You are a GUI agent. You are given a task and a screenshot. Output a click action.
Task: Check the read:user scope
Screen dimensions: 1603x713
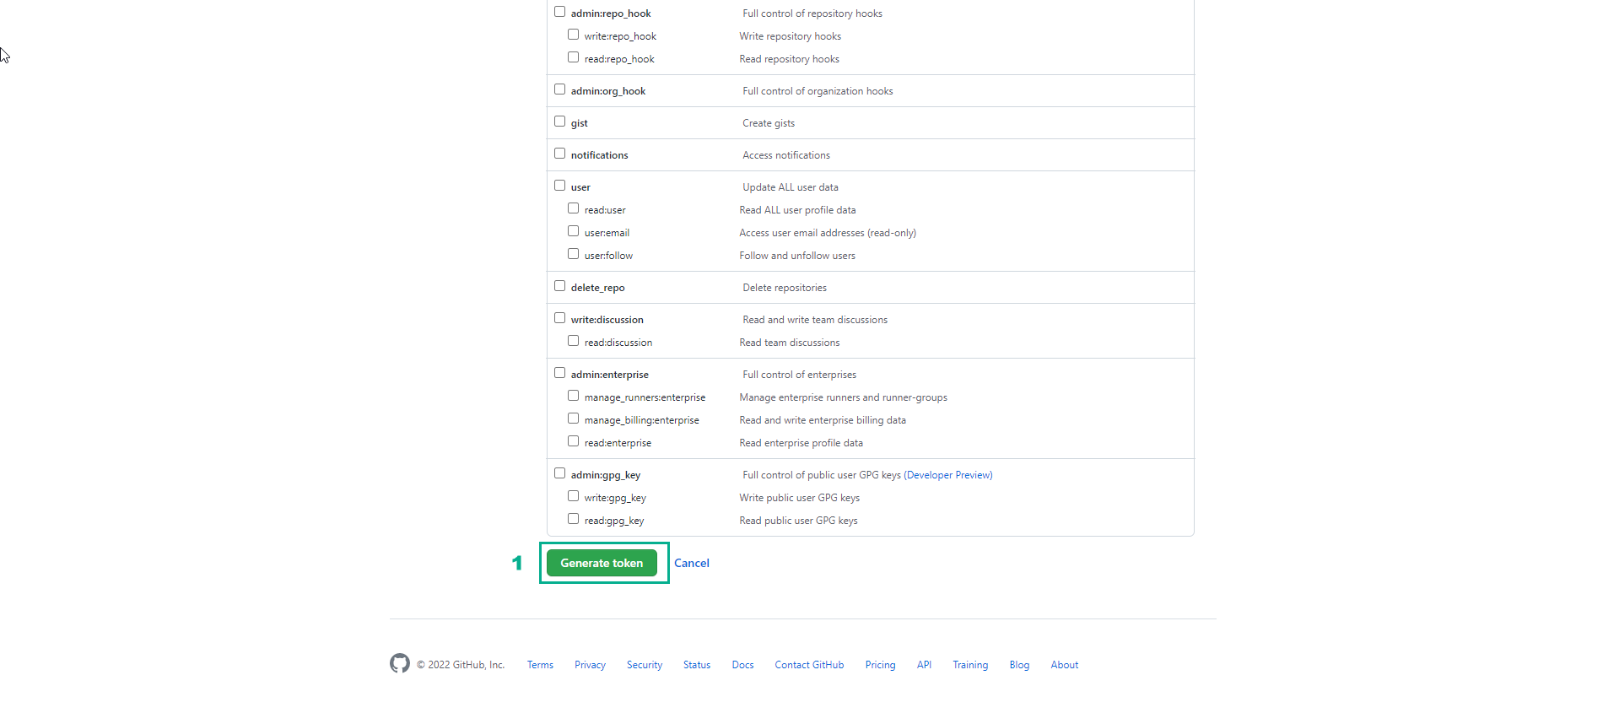pyautogui.click(x=573, y=208)
